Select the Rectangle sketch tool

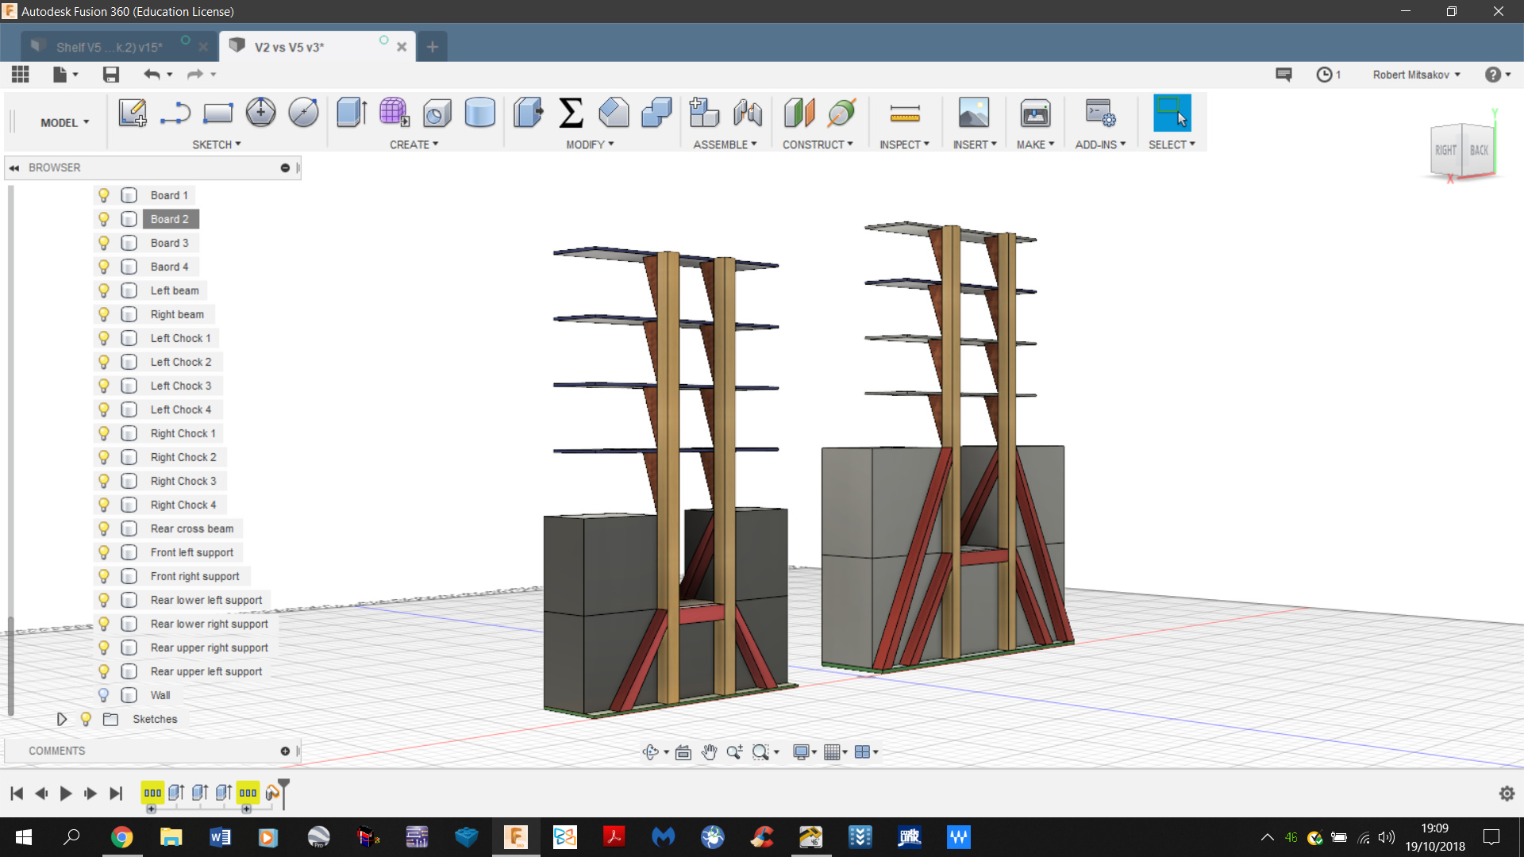coord(217,113)
